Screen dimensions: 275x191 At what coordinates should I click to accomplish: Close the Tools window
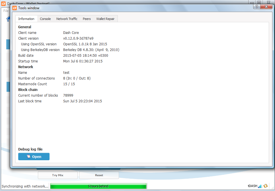266,7
